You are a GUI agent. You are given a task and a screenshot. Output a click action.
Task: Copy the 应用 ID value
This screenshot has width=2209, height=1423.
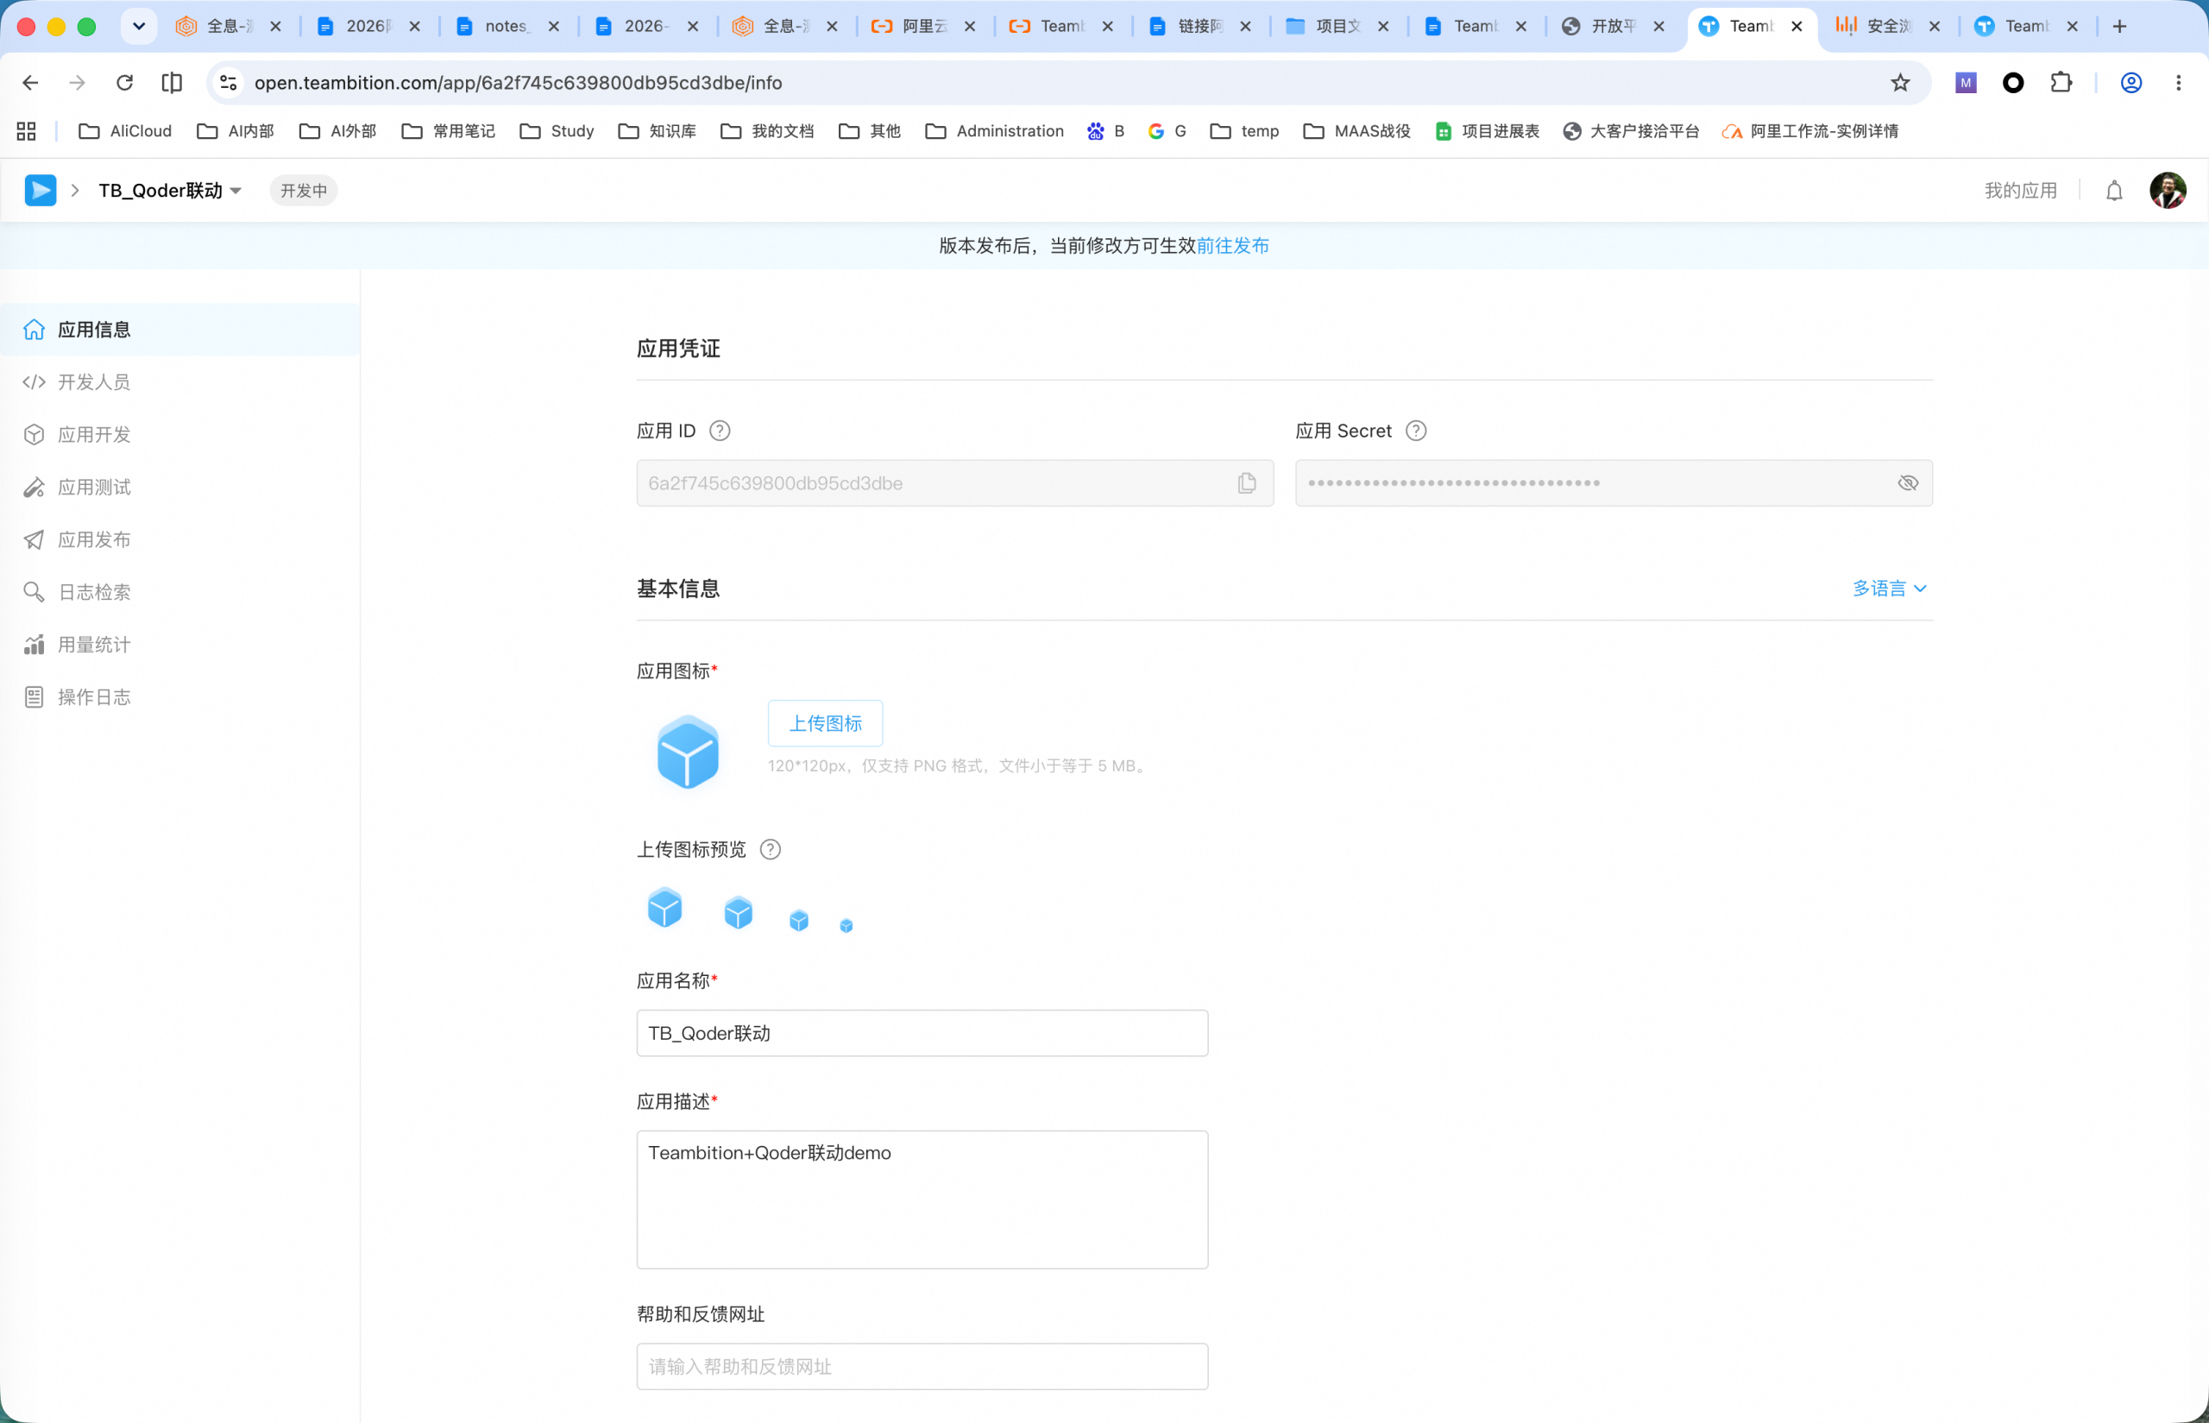1247,483
